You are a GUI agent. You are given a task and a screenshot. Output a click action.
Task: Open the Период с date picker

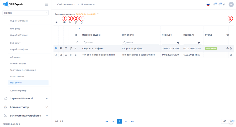click(x=178, y=43)
